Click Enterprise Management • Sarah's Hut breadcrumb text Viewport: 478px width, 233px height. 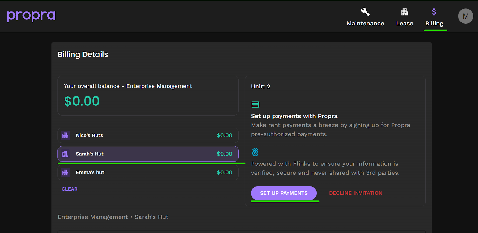coord(113,217)
